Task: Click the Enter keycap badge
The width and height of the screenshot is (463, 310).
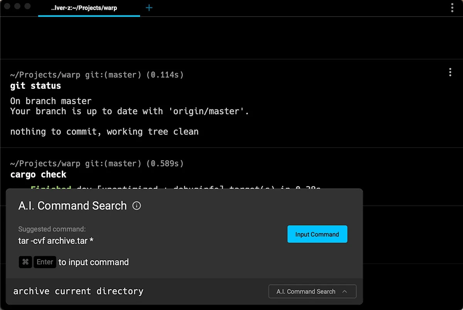Action: 45,262
